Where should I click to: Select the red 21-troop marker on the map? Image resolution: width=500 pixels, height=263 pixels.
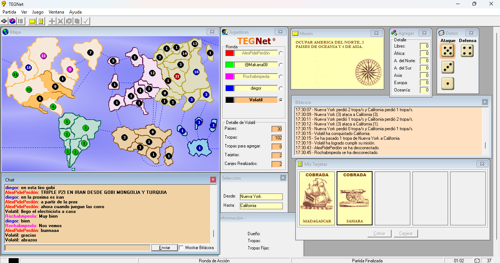tap(177, 76)
